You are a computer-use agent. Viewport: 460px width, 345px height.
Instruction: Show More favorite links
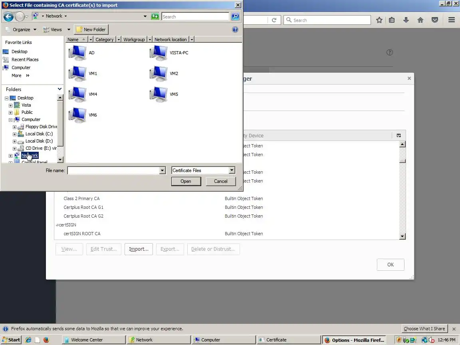pyautogui.click(x=20, y=75)
